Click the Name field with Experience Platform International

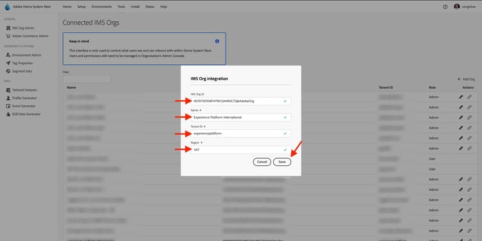coord(241,117)
